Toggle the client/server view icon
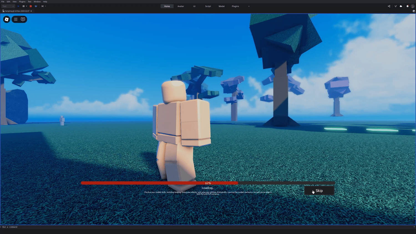 point(36,6)
